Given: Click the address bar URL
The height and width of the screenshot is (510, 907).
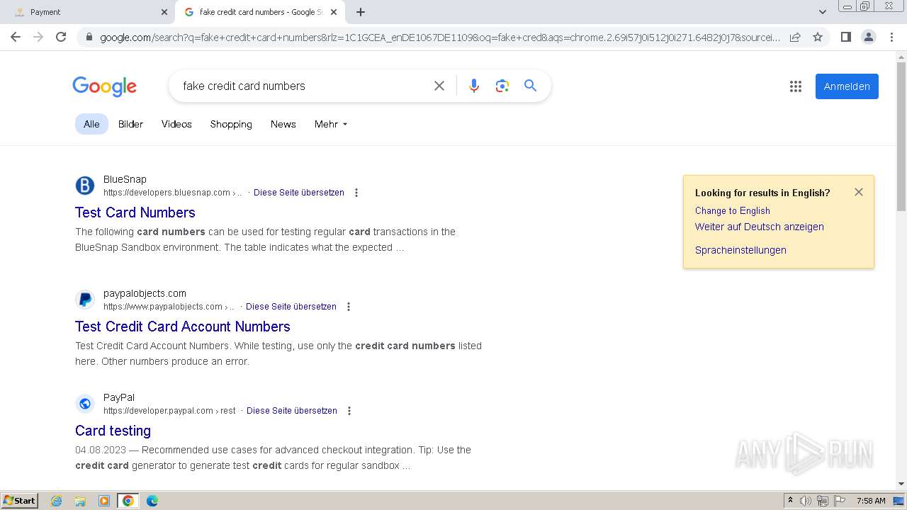Looking at the screenshot, I should point(439,37).
